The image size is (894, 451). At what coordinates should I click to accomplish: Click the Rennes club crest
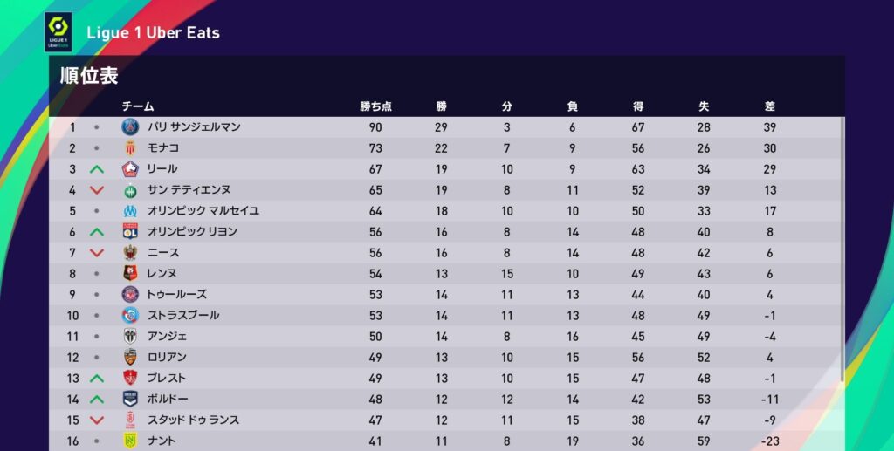(130, 274)
